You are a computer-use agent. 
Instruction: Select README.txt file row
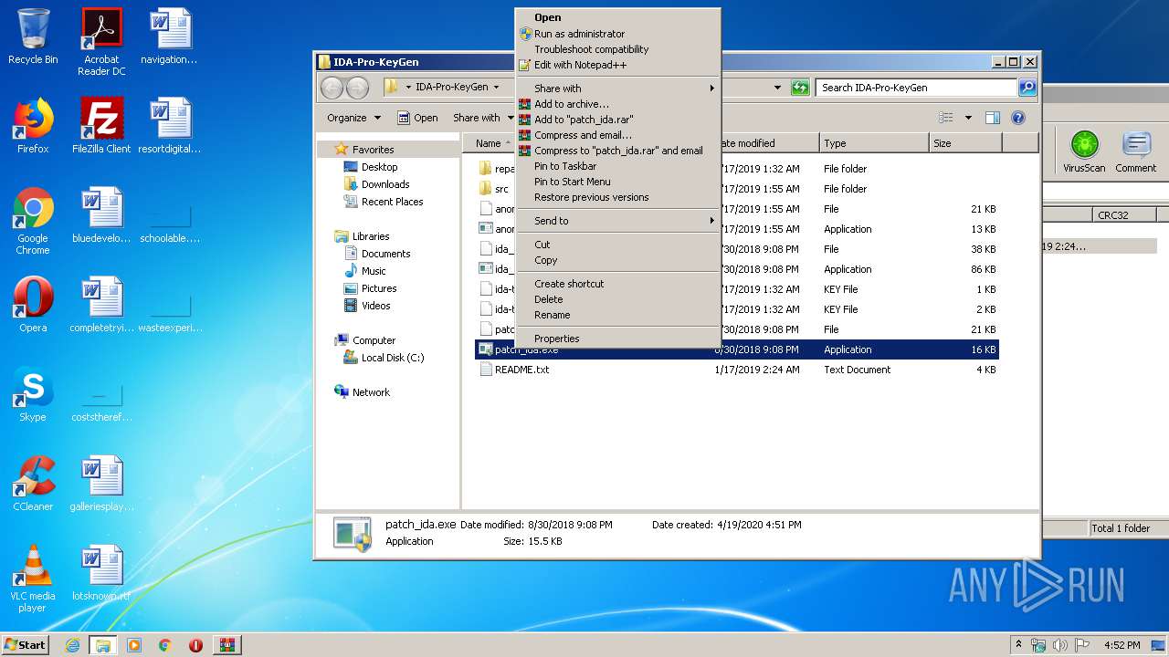pos(737,370)
